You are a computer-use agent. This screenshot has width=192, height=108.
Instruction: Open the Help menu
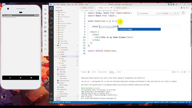(x=86, y=4)
